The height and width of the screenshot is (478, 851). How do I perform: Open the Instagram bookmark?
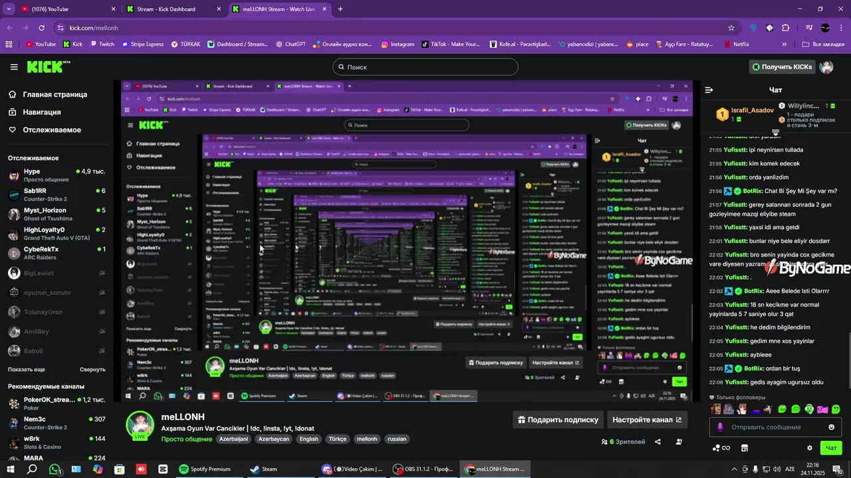[x=398, y=44]
